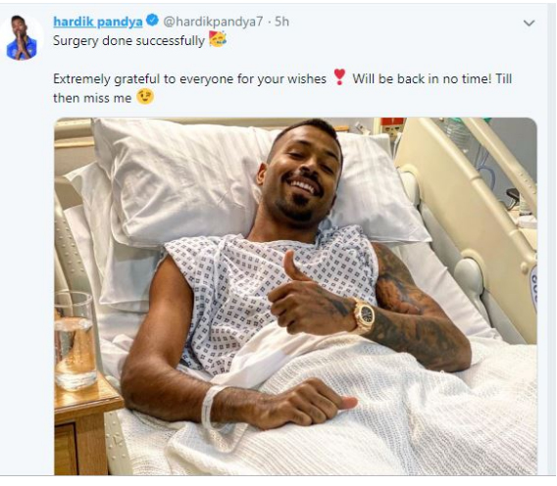The image size is (557, 486).
Task: Click the winking face emoji
Action: pyautogui.click(x=145, y=97)
